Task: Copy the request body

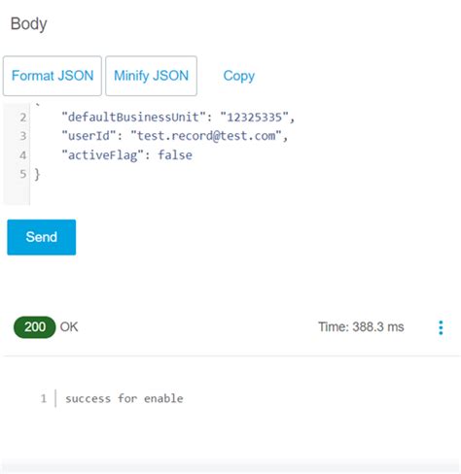Action: (239, 76)
